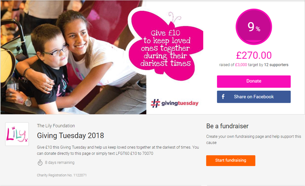Click the Be a fundraiser heading
The height and width of the screenshot is (186, 305).
click(x=227, y=126)
